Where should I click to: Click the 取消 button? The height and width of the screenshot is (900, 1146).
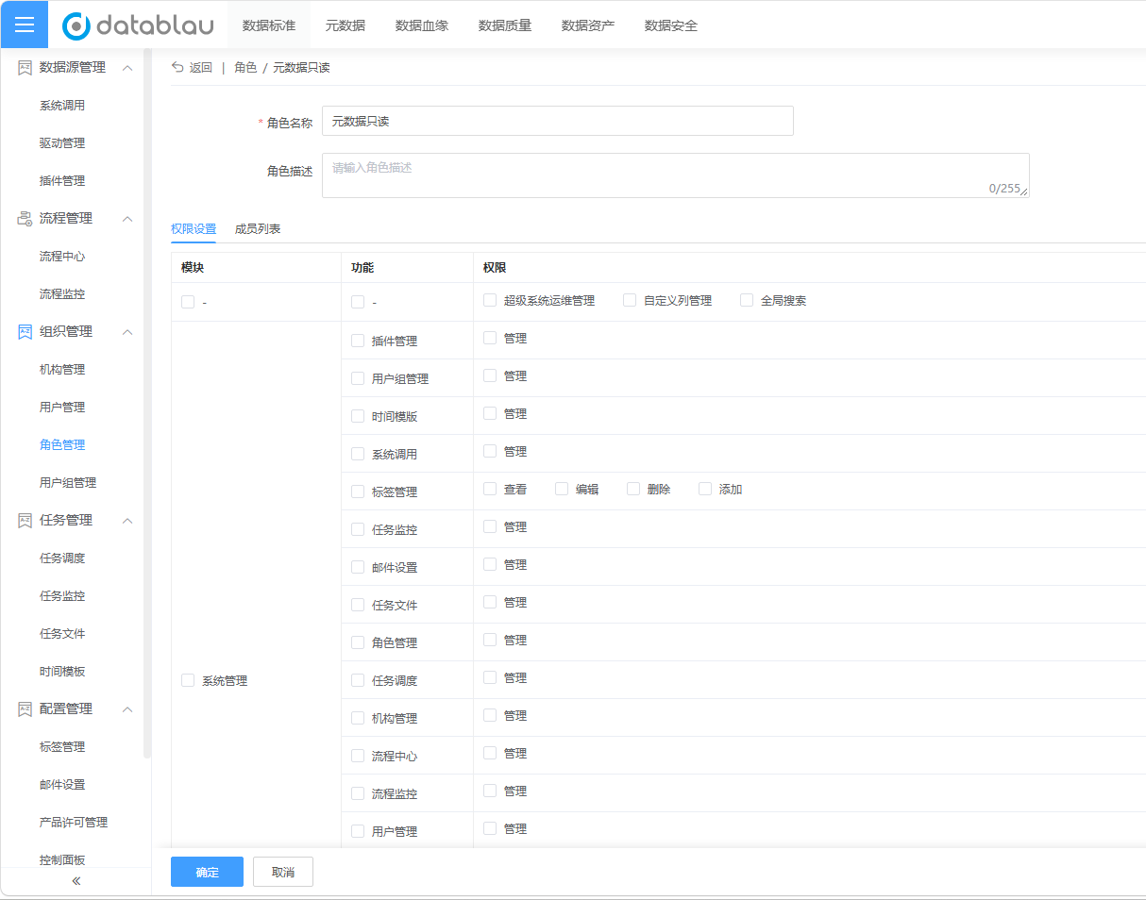click(283, 872)
